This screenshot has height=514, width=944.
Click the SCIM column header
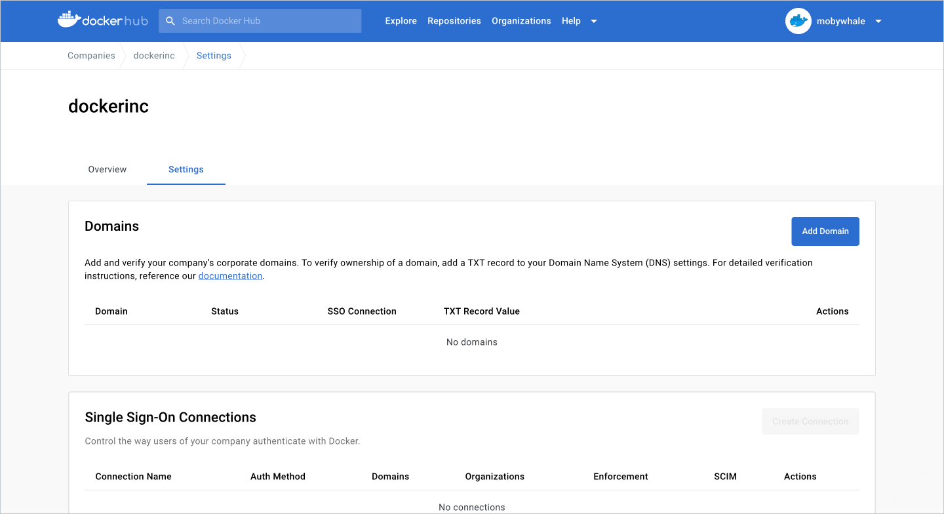725,477
